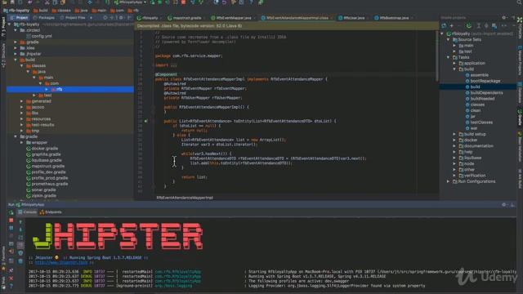Pause output in the Run panel
The width and height of the screenshot is (523, 294).
coord(11,229)
